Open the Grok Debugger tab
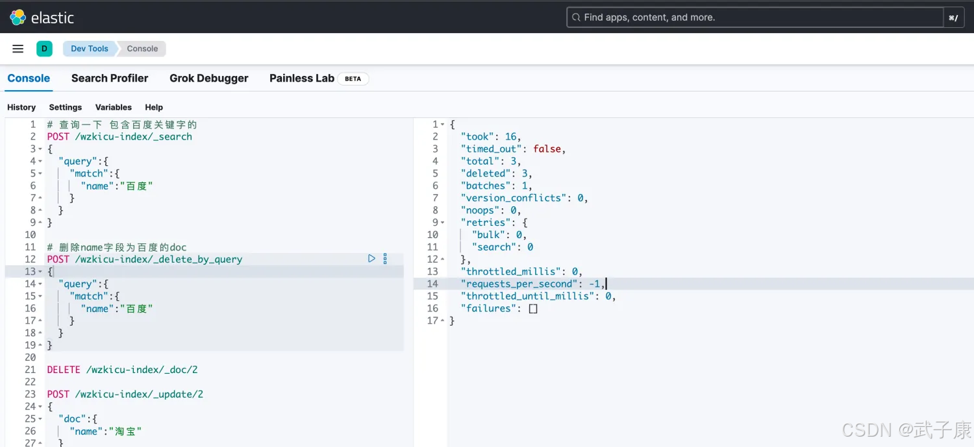 (x=208, y=79)
